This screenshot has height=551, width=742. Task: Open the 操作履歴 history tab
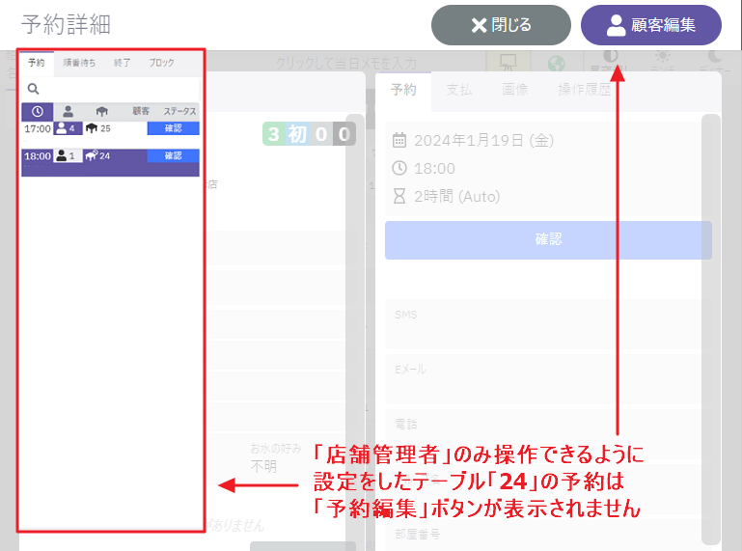pyautogui.click(x=585, y=90)
